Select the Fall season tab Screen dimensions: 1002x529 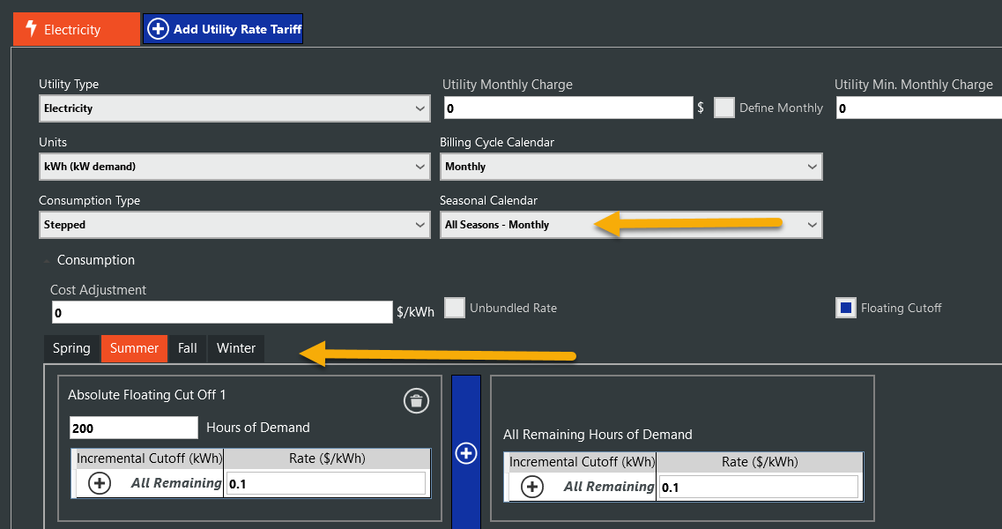pyautogui.click(x=187, y=348)
